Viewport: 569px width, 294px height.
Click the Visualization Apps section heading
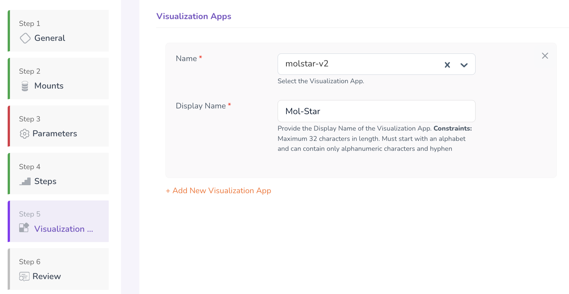click(x=194, y=16)
